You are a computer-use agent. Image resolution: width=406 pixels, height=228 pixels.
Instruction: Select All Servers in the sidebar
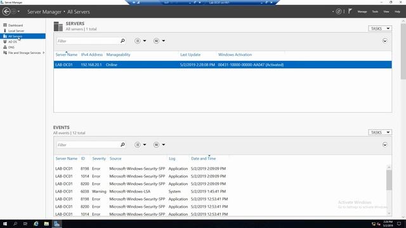point(23,36)
